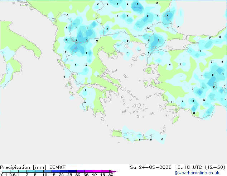Select the 30–35 mm purple legend swatch
This screenshot has width=227, height=176.
coord(80,171)
